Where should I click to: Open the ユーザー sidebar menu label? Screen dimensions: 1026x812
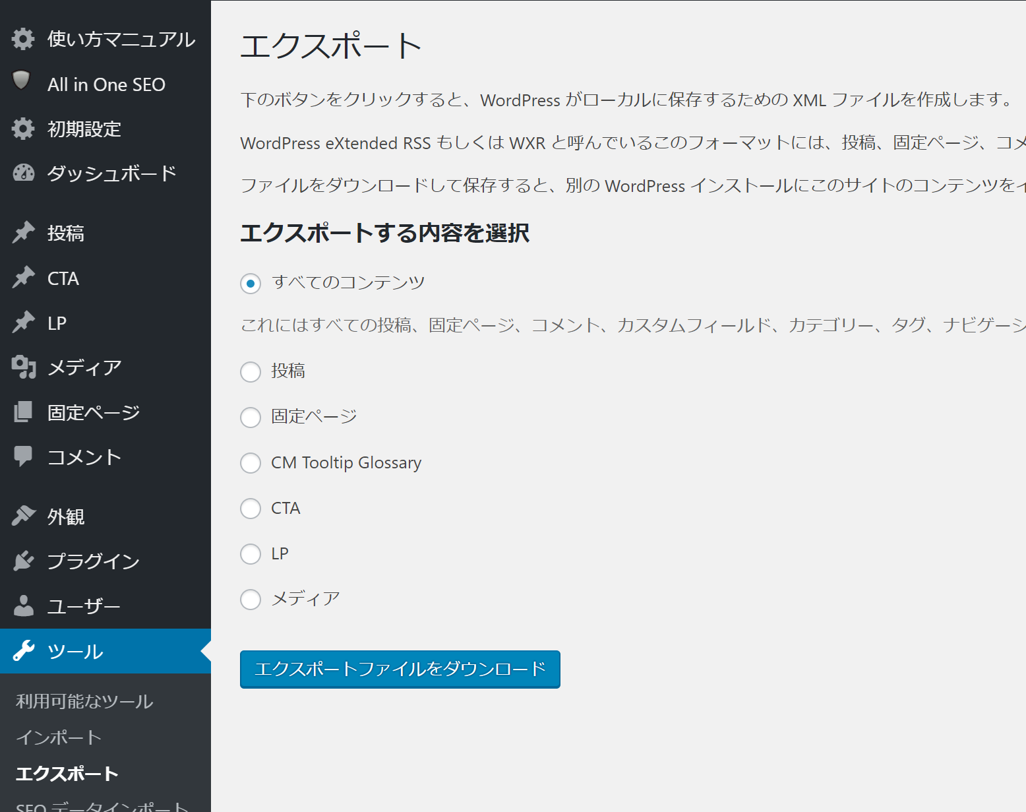[84, 606]
